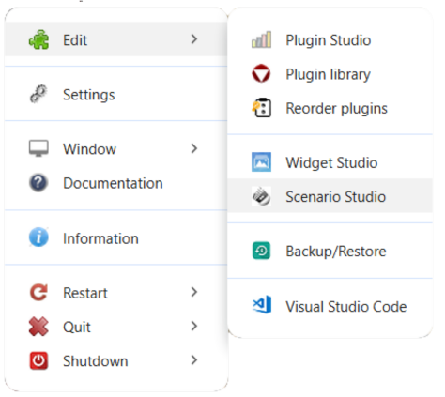This screenshot has width=445, height=397.
Task: Expand the Restart submenu arrow
Action: (x=194, y=292)
